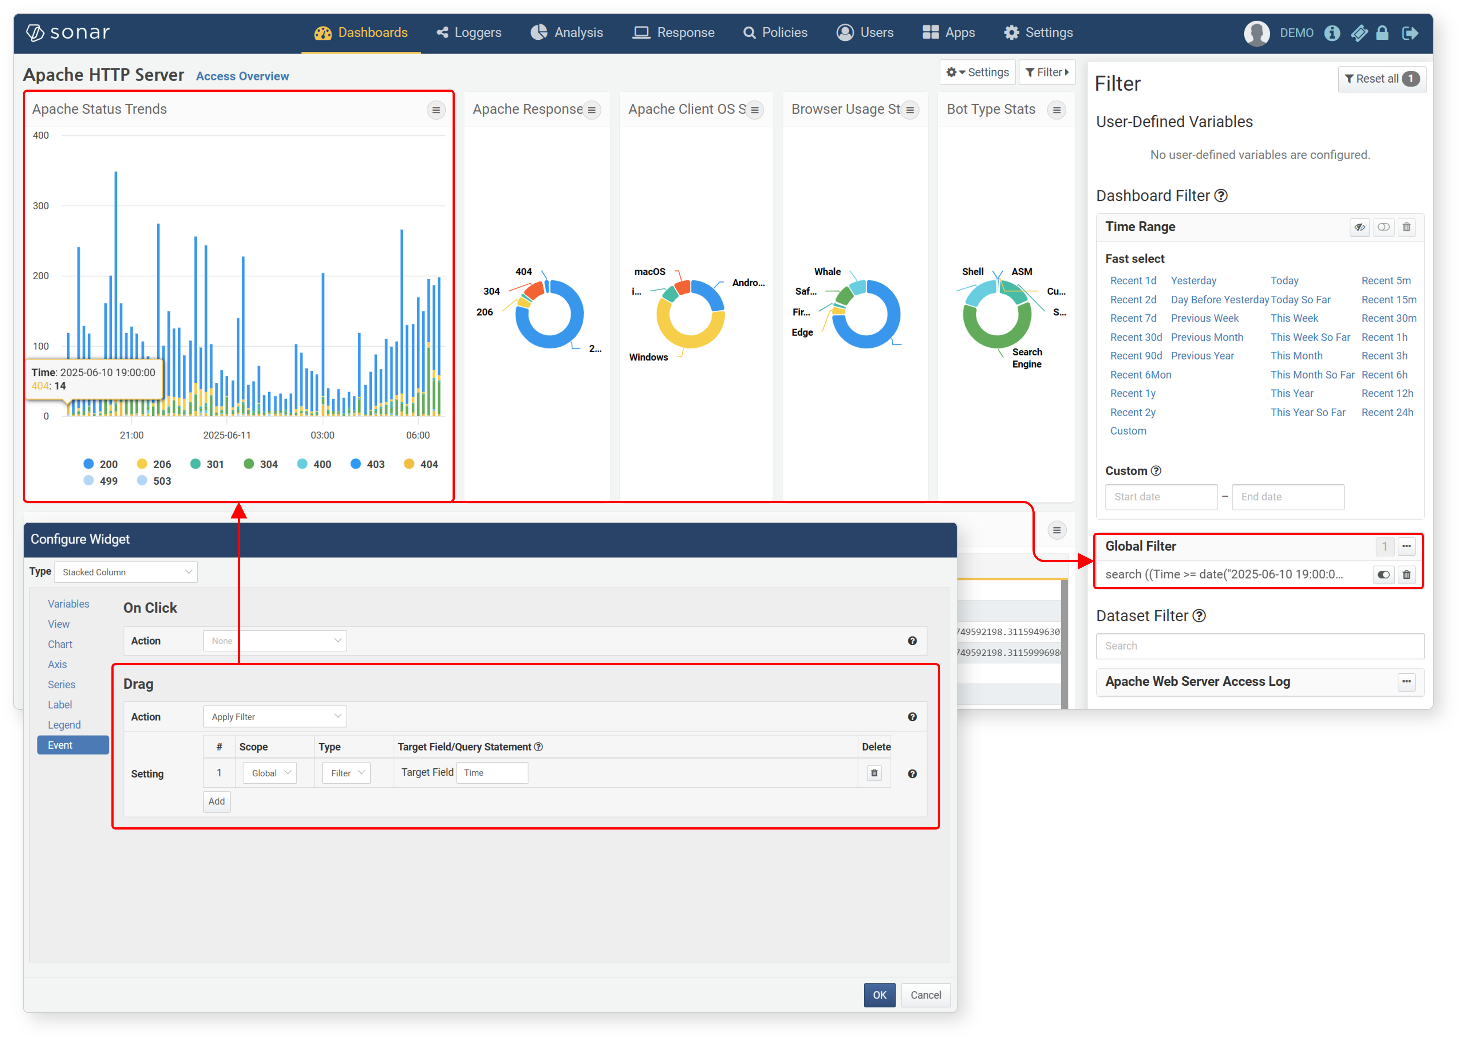This screenshot has height=1040, width=1461.
Task: Show help for Drag Setting row
Action: pos(912,773)
